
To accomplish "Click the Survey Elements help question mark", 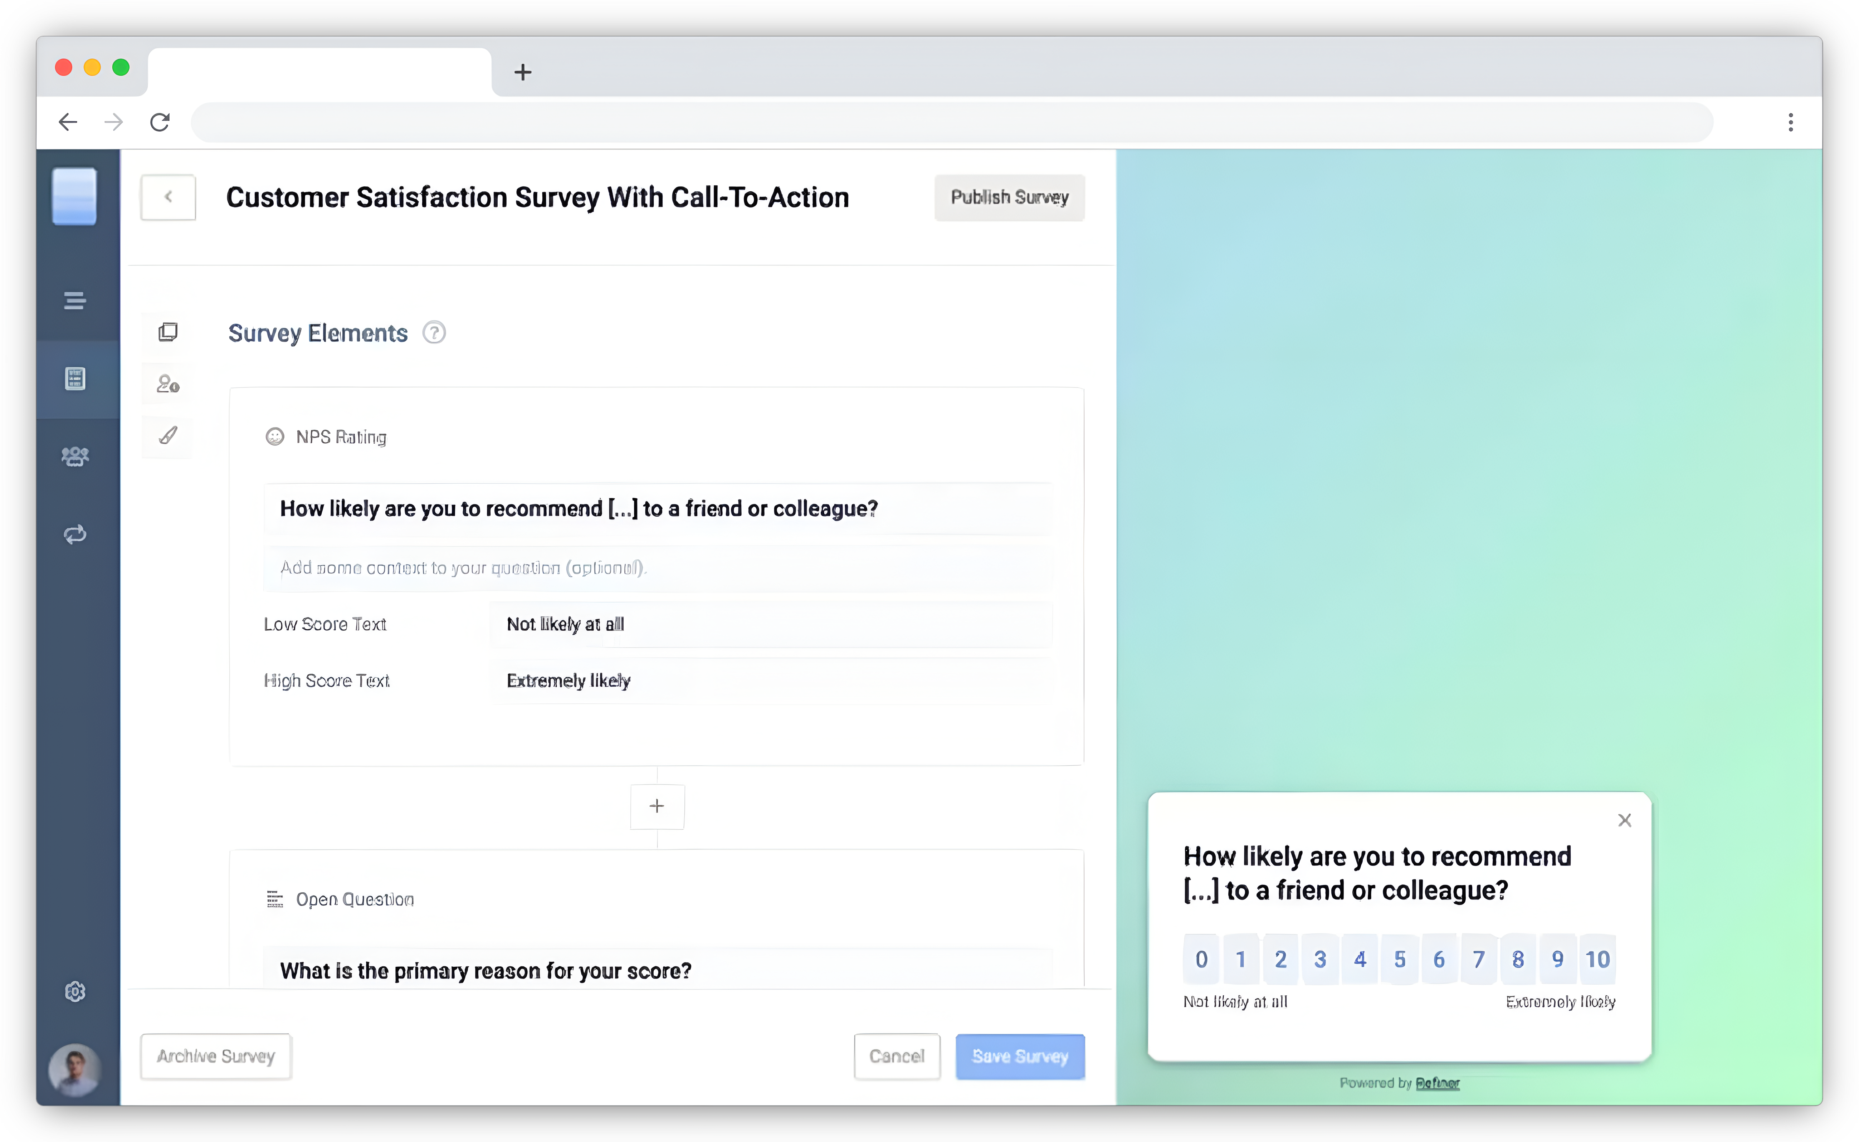I will [434, 332].
